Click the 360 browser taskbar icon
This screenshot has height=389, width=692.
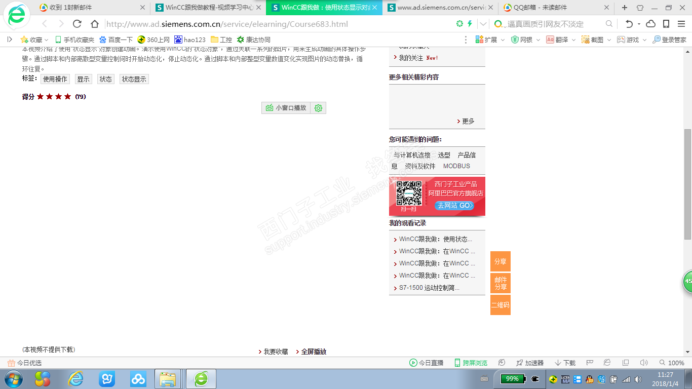pyautogui.click(x=201, y=379)
